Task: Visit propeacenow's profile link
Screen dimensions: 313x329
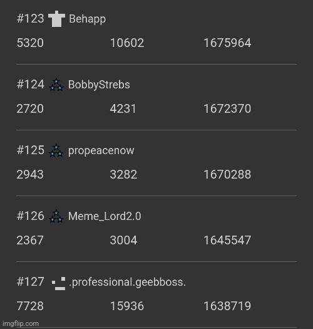Action: pyautogui.click(x=101, y=150)
